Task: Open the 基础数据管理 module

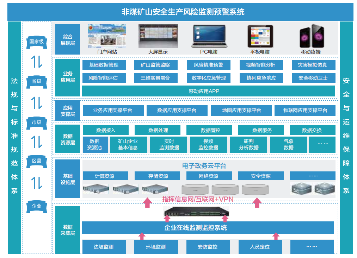Action: 103,65
